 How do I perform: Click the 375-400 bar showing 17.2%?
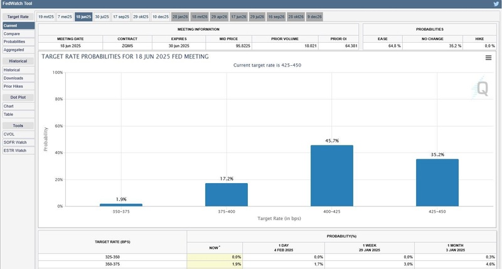227,195
